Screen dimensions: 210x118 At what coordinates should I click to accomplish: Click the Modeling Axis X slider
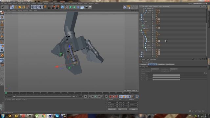[166, 75]
